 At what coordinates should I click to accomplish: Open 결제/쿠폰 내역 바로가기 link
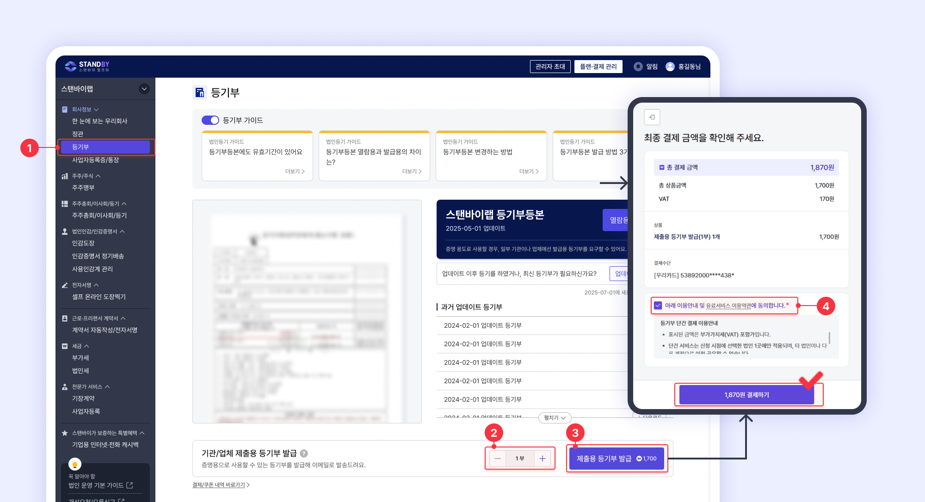coord(221,485)
